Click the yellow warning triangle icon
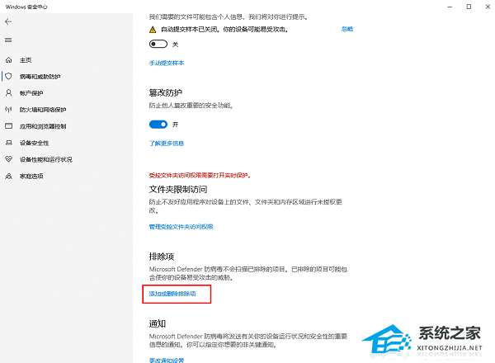This screenshot has width=495, height=363. coord(153,30)
